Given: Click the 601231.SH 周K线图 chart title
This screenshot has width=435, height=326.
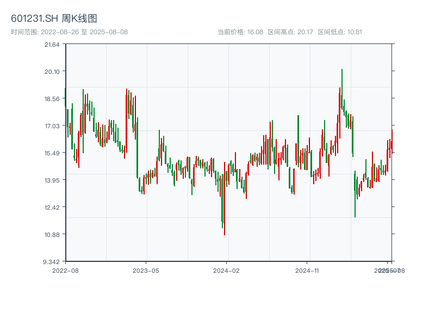Looking at the screenshot, I should (54, 18).
